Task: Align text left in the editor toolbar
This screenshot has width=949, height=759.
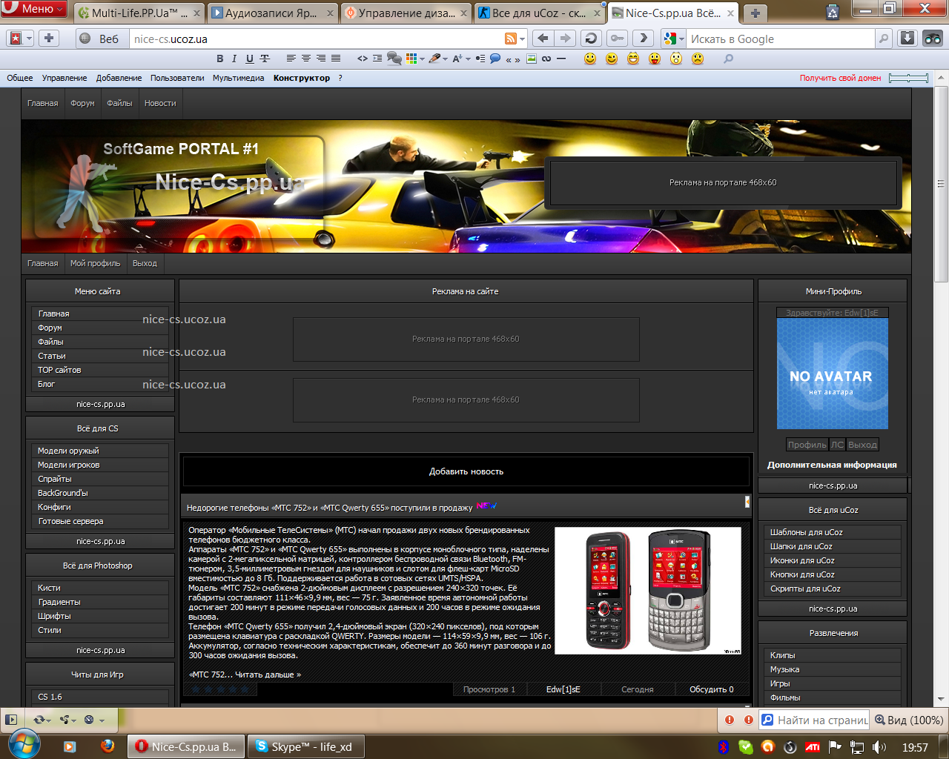Action: click(291, 59)
